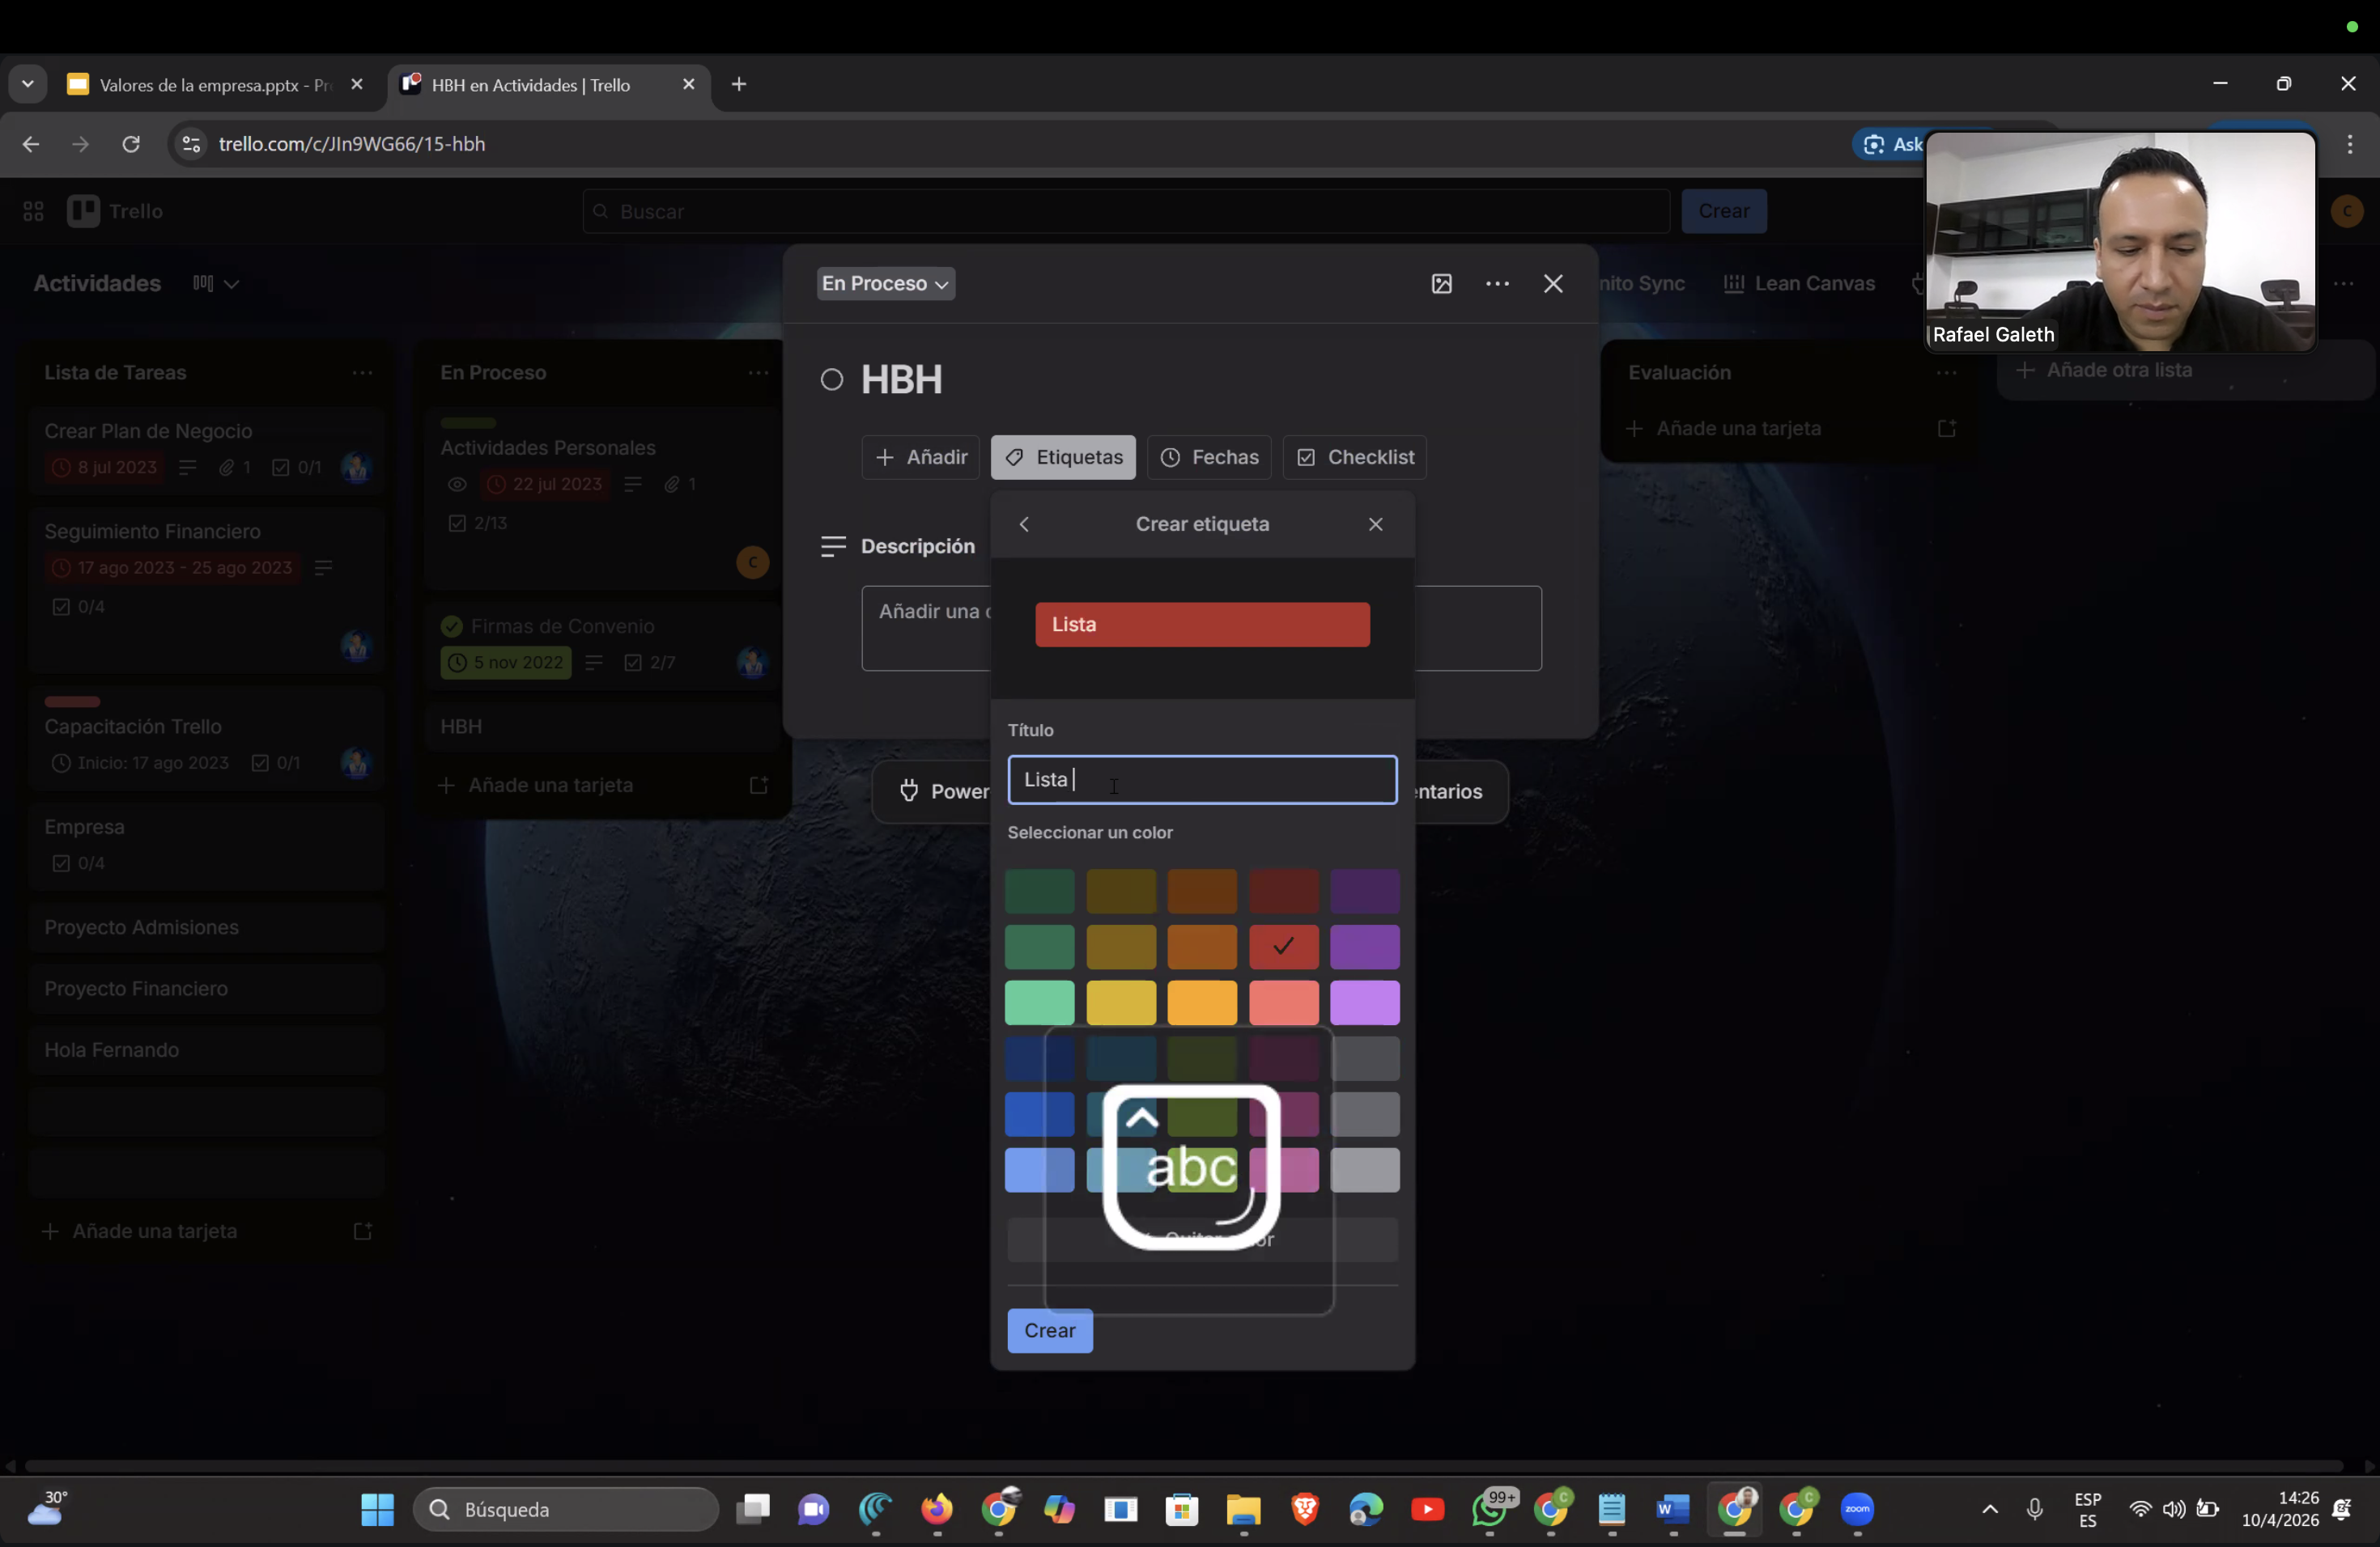Open the card actions three-dots menu

click(1497, 284)
